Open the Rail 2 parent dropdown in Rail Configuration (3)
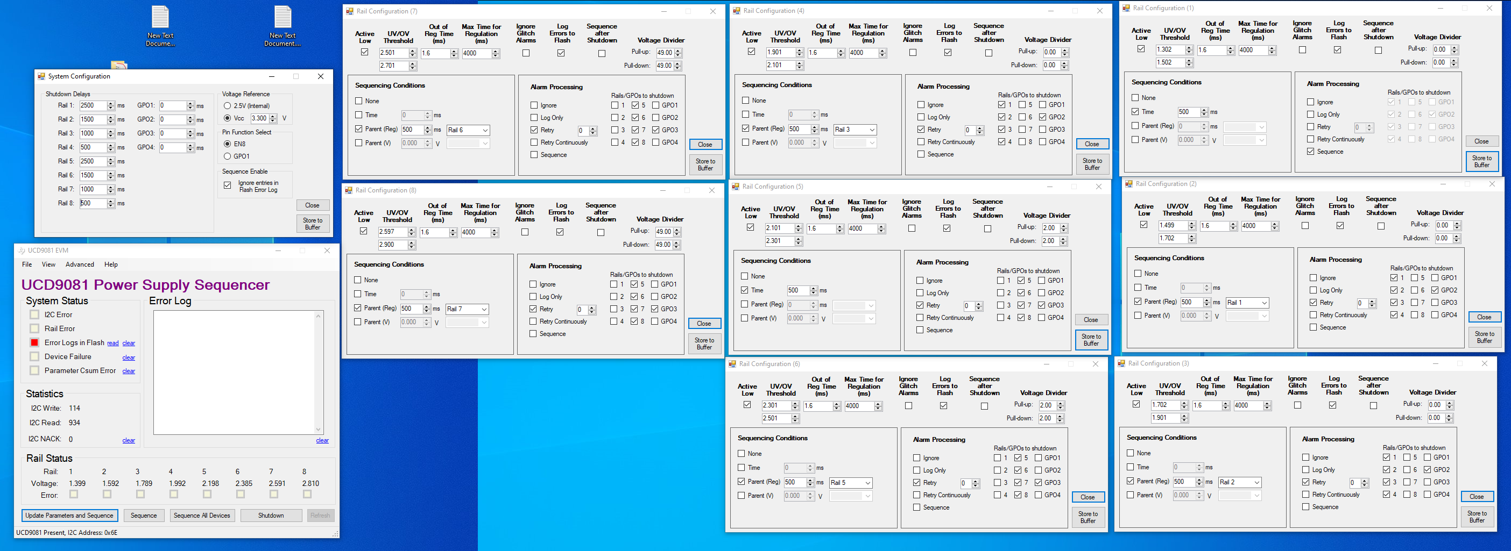Viewport: 1511px width, 551px height. [1240, 482]
